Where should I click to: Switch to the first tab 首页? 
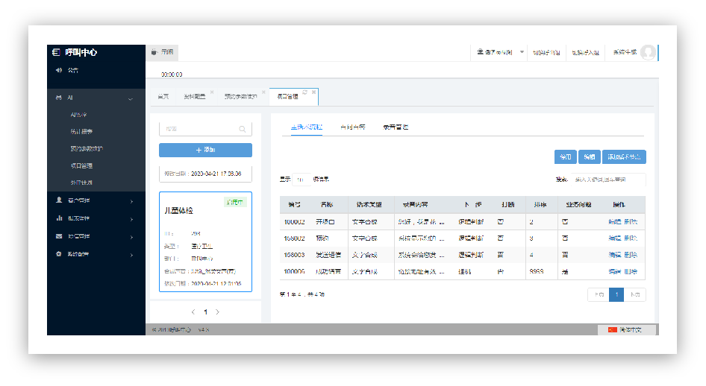click(163, 96)
